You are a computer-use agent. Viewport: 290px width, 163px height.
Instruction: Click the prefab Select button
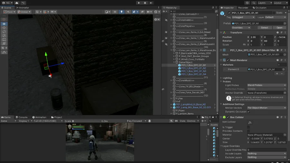264,28
